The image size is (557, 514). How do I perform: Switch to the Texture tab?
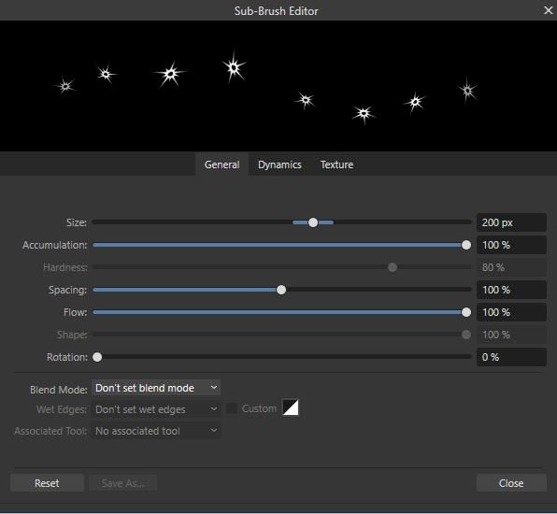[336, 164]
